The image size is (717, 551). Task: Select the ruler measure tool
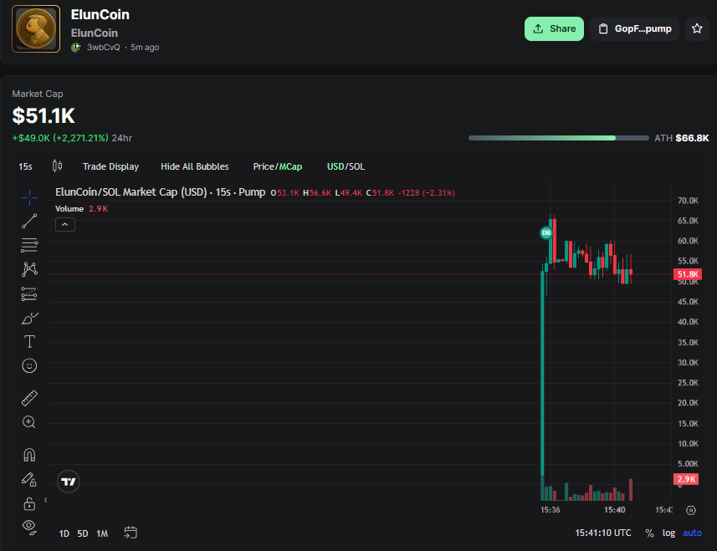pos(29,398)
